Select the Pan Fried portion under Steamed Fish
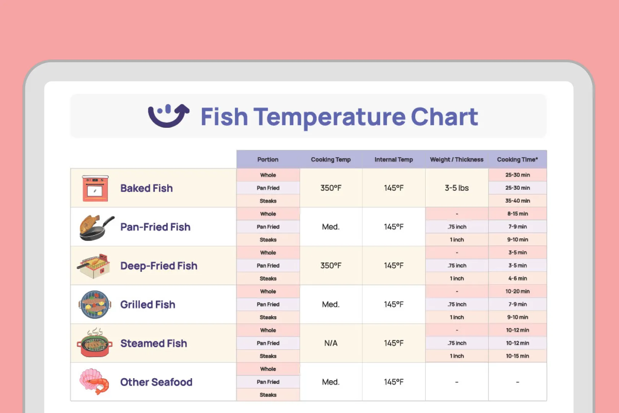The width and height of the screenshot is (619, 413). coord(268,343)
